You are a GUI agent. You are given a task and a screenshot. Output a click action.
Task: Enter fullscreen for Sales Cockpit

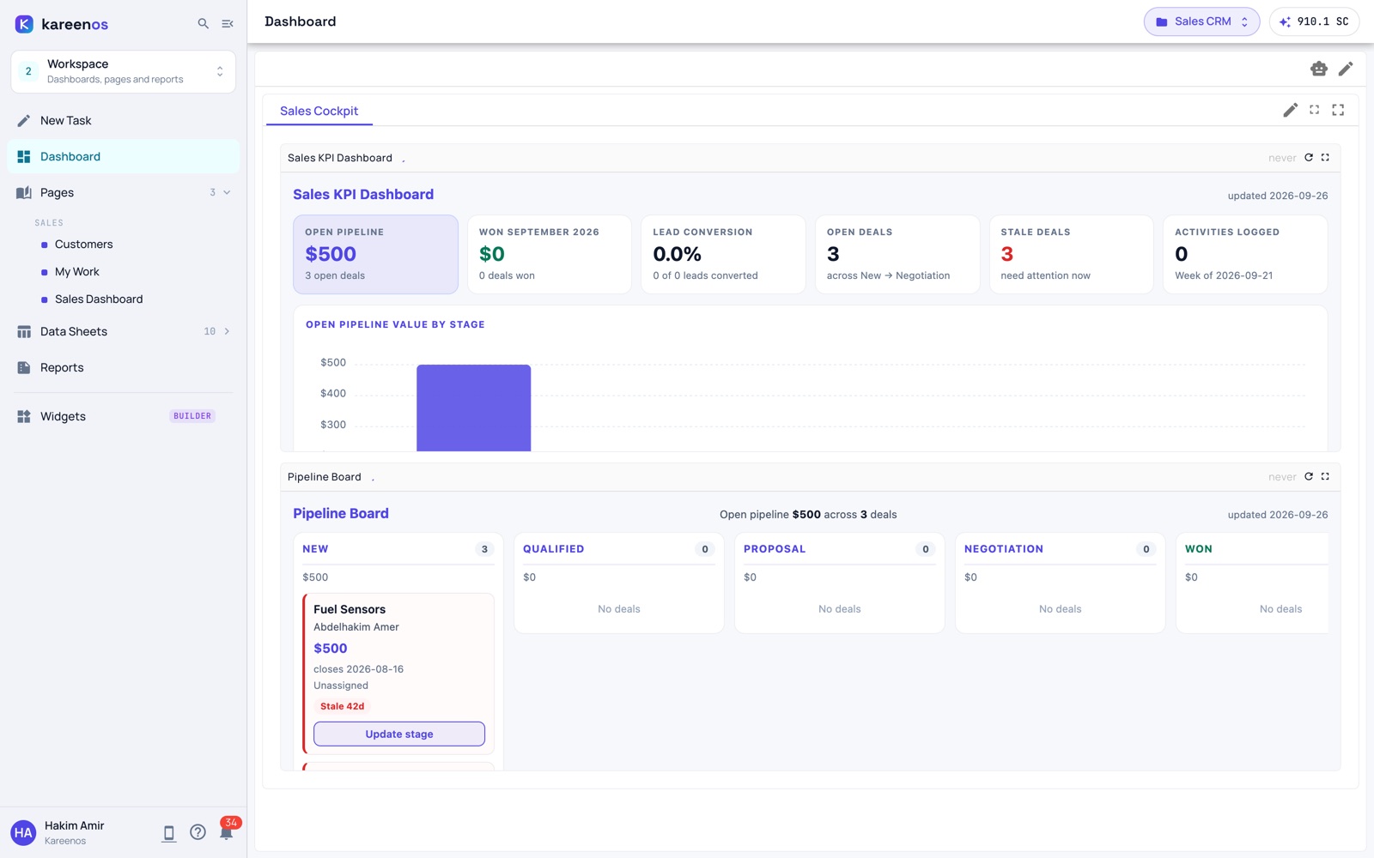point(1338,110)
